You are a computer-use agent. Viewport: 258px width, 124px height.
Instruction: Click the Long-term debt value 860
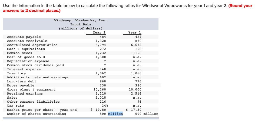103,81
